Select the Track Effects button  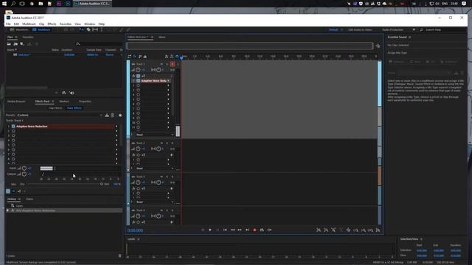[74, 108]
